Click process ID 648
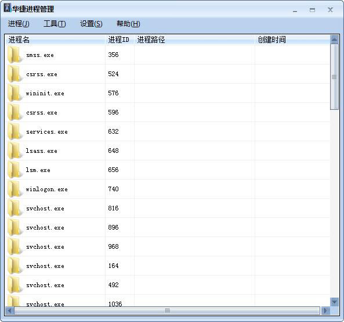This screenshot has width=344, height=322. pyautogui.click(x=113, y=151)
